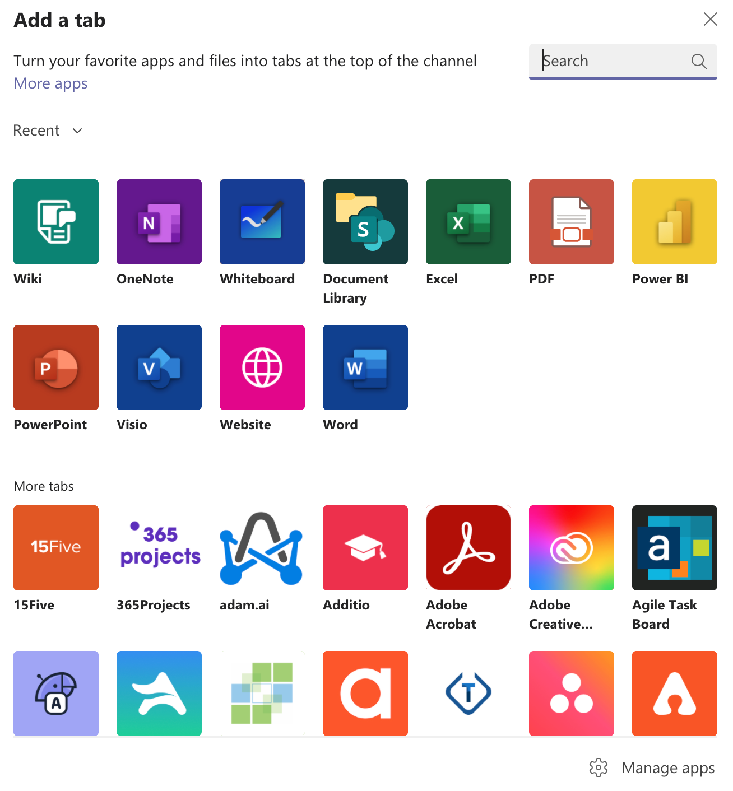Choose the green and blue squares app icon
Image resolution: width=733 pixels, height=791 pixels.
262,694
